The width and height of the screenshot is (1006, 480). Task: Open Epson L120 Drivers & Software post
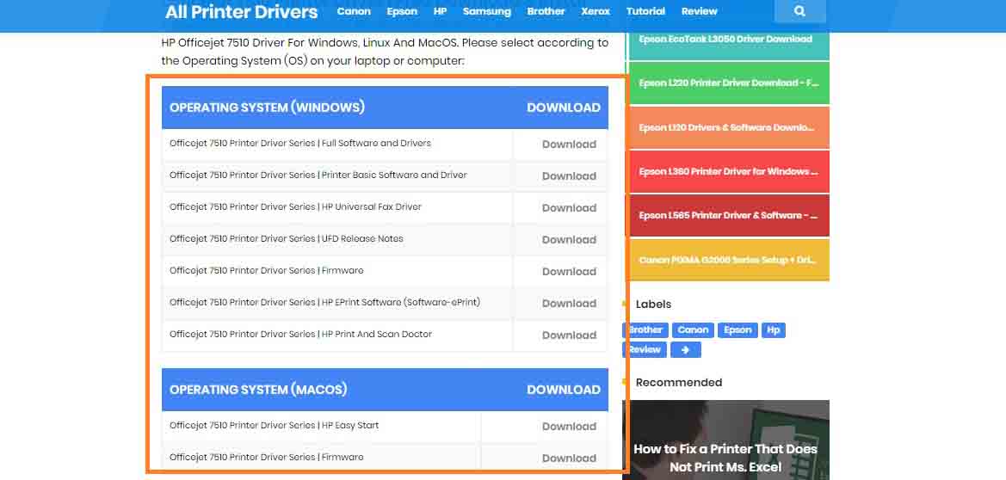(729, 127)
